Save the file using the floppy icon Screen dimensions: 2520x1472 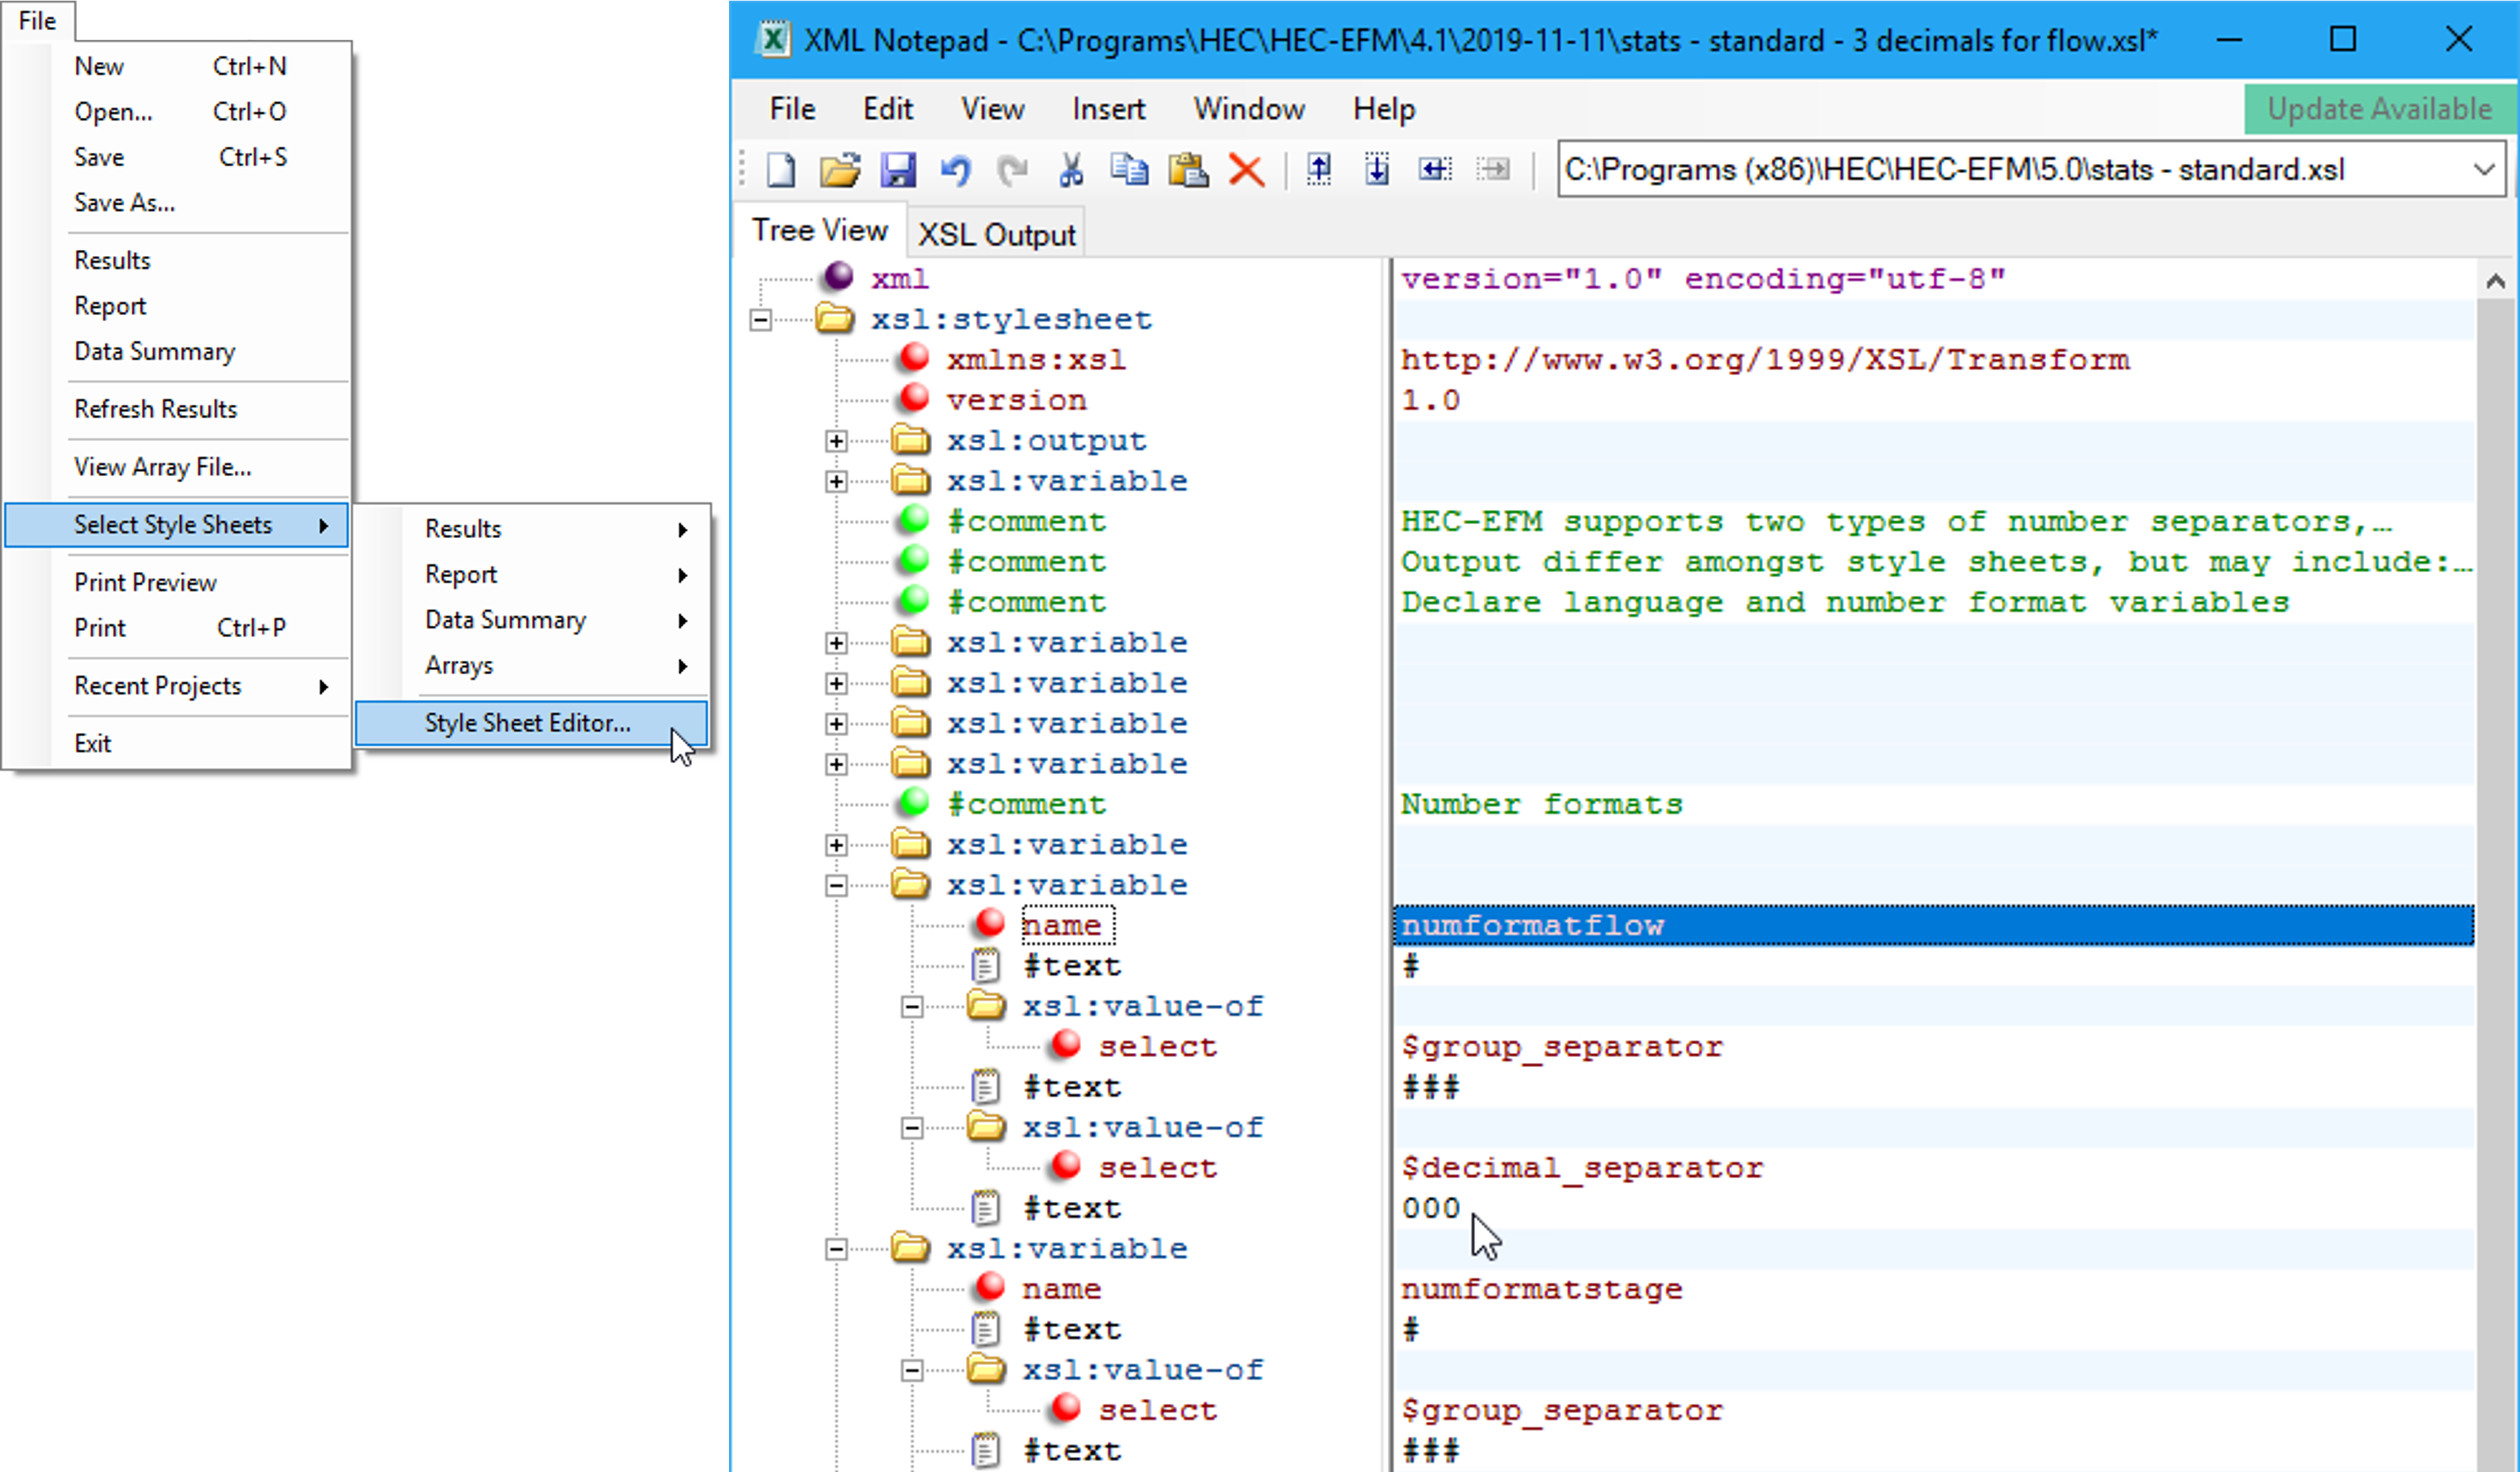(897, 170)
